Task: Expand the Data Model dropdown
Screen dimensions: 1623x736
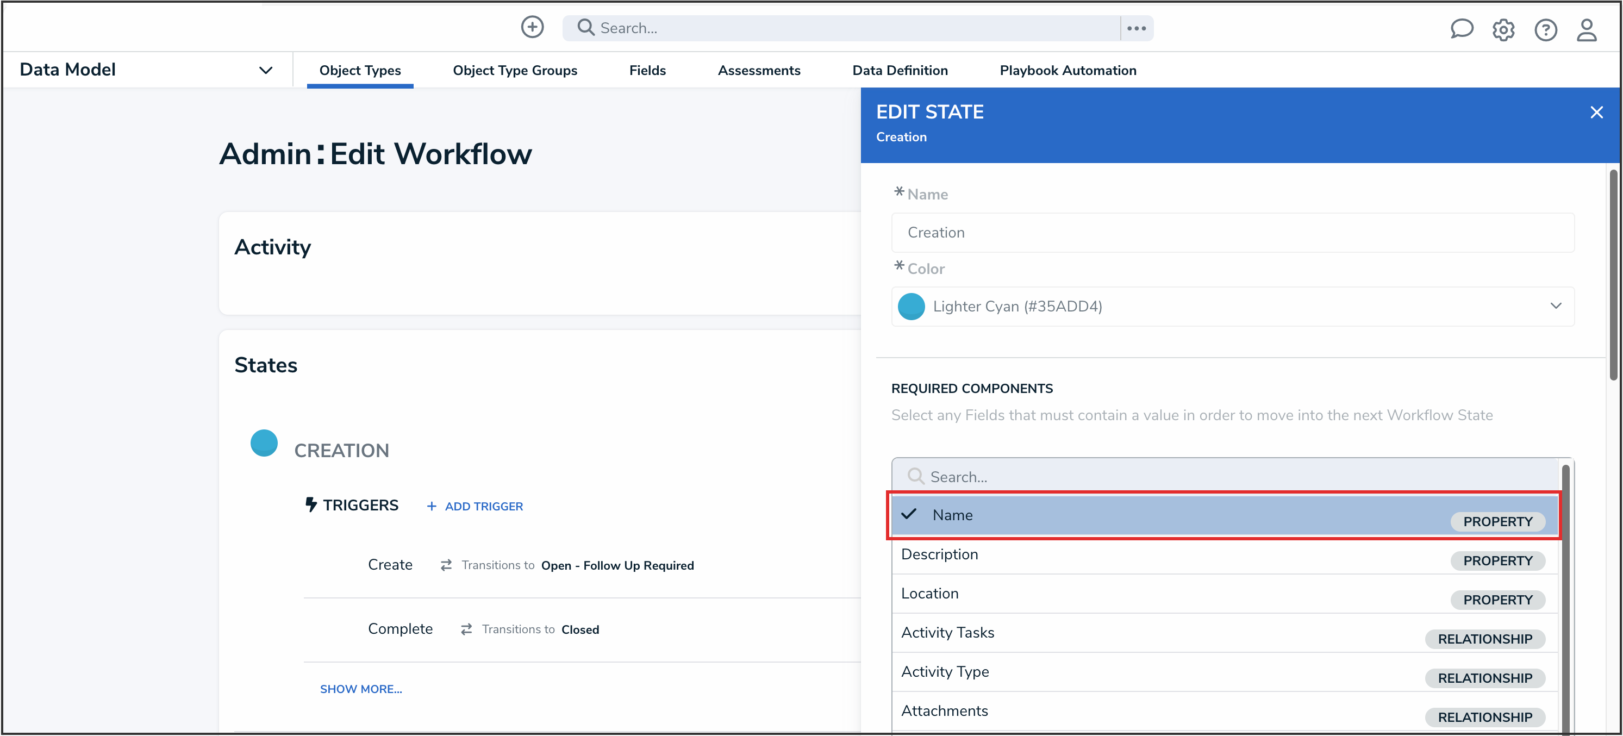Action: pos(265,70)
